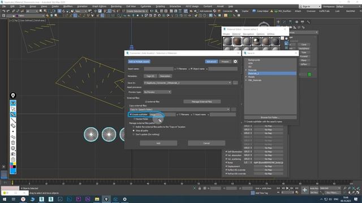Toggle Filename checkbox in Create subfolder row
The height and width of the screenshot is (203, 362).
[180, 114]
